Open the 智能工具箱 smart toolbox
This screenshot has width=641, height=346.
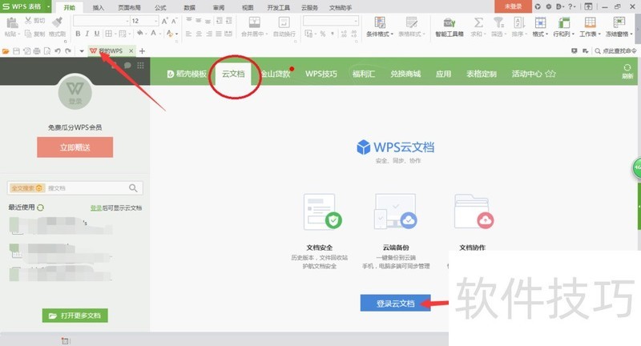[449, 27]
